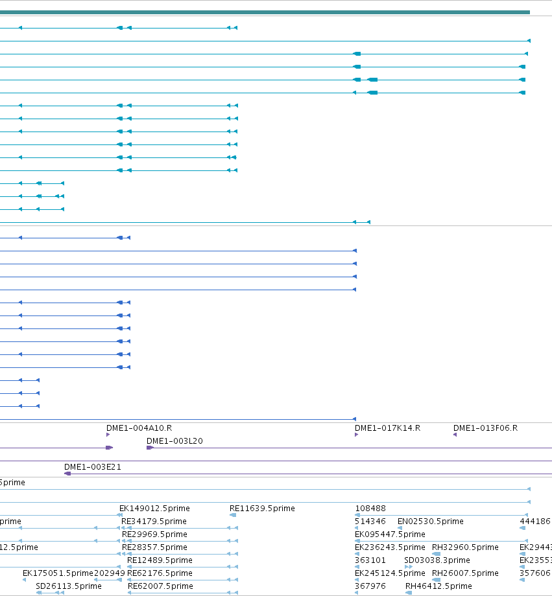Select the DME1-004A10.R feature label
The height and width of the screenshot is (596, 552).
(139, 428)
